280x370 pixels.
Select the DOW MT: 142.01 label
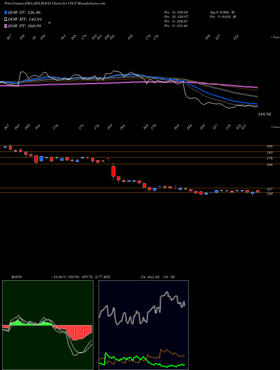click(25, 20)
